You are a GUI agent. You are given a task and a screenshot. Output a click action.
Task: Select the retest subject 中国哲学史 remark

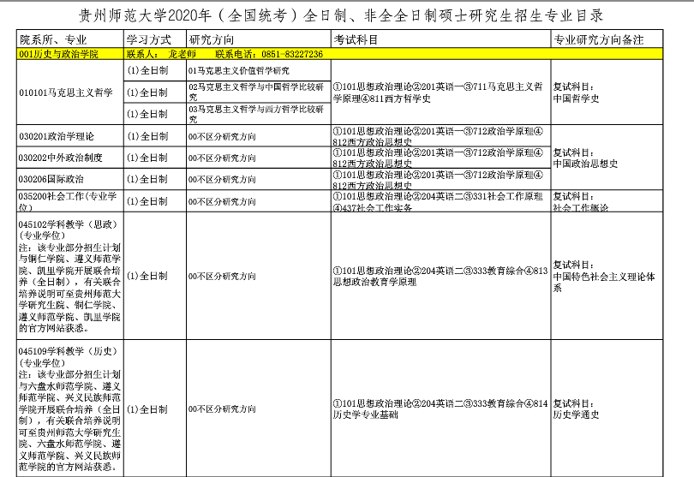click(x=576, y=98)
